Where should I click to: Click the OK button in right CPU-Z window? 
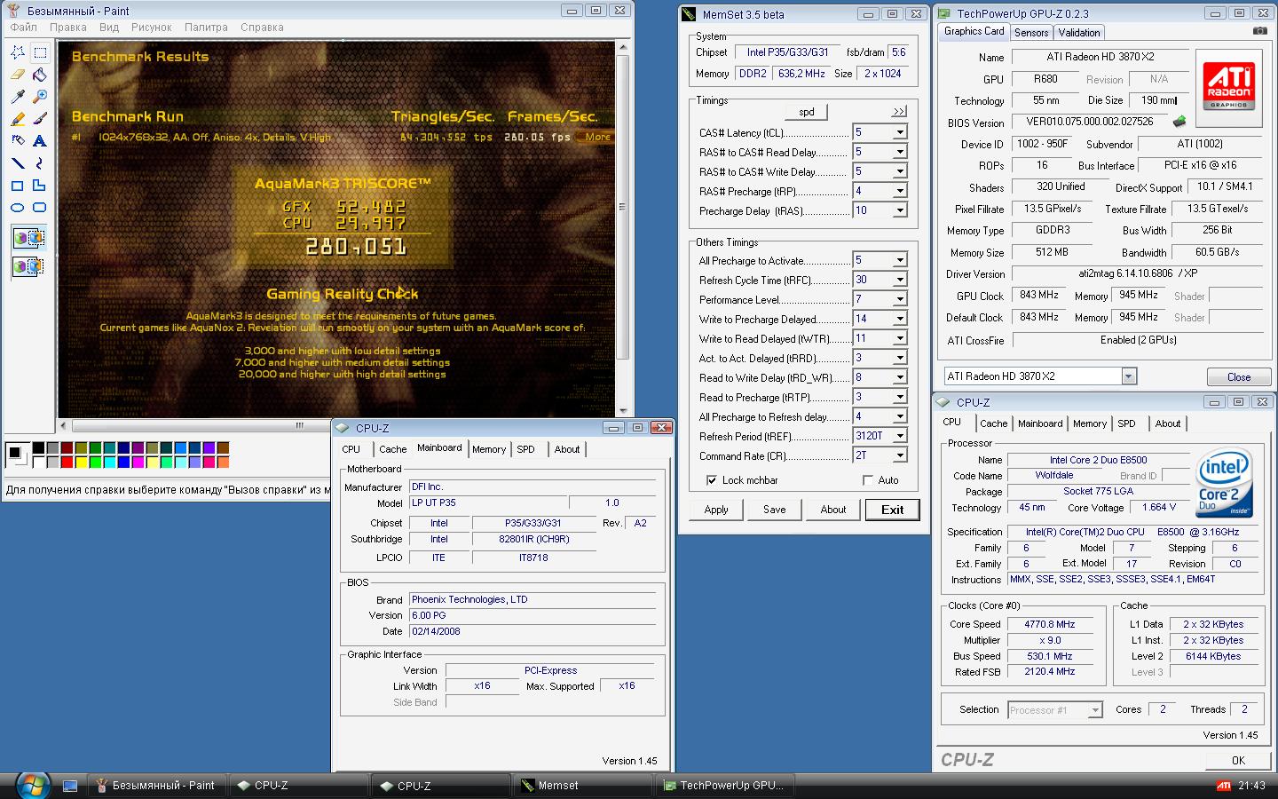click(x=1238, y=760)
